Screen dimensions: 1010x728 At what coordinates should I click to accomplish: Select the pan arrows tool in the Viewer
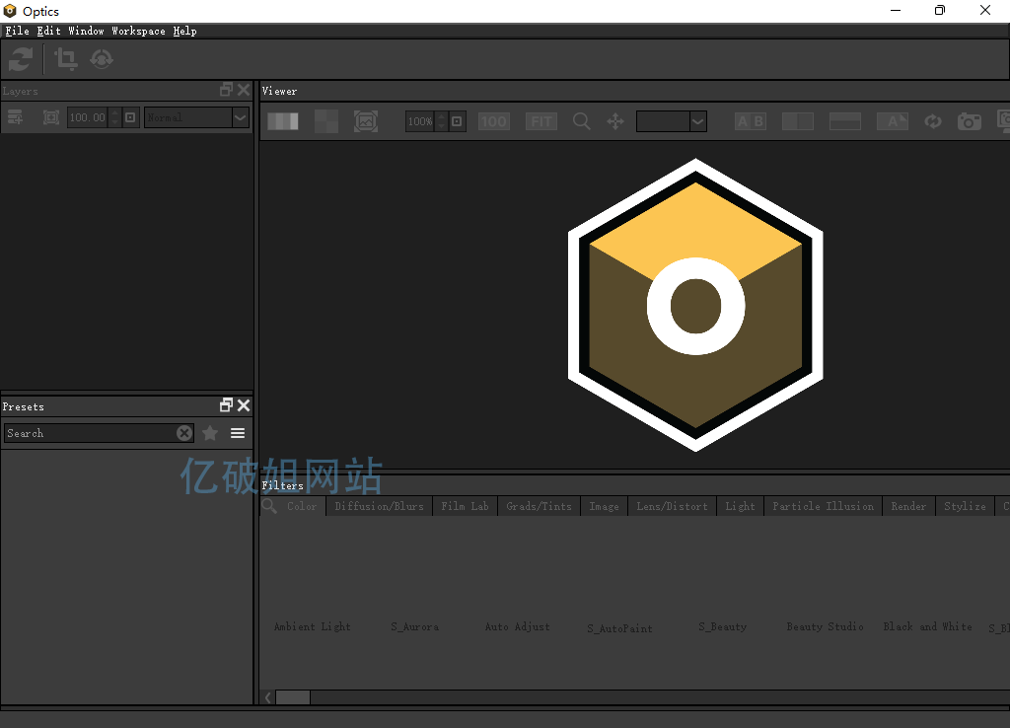(615, 121)
